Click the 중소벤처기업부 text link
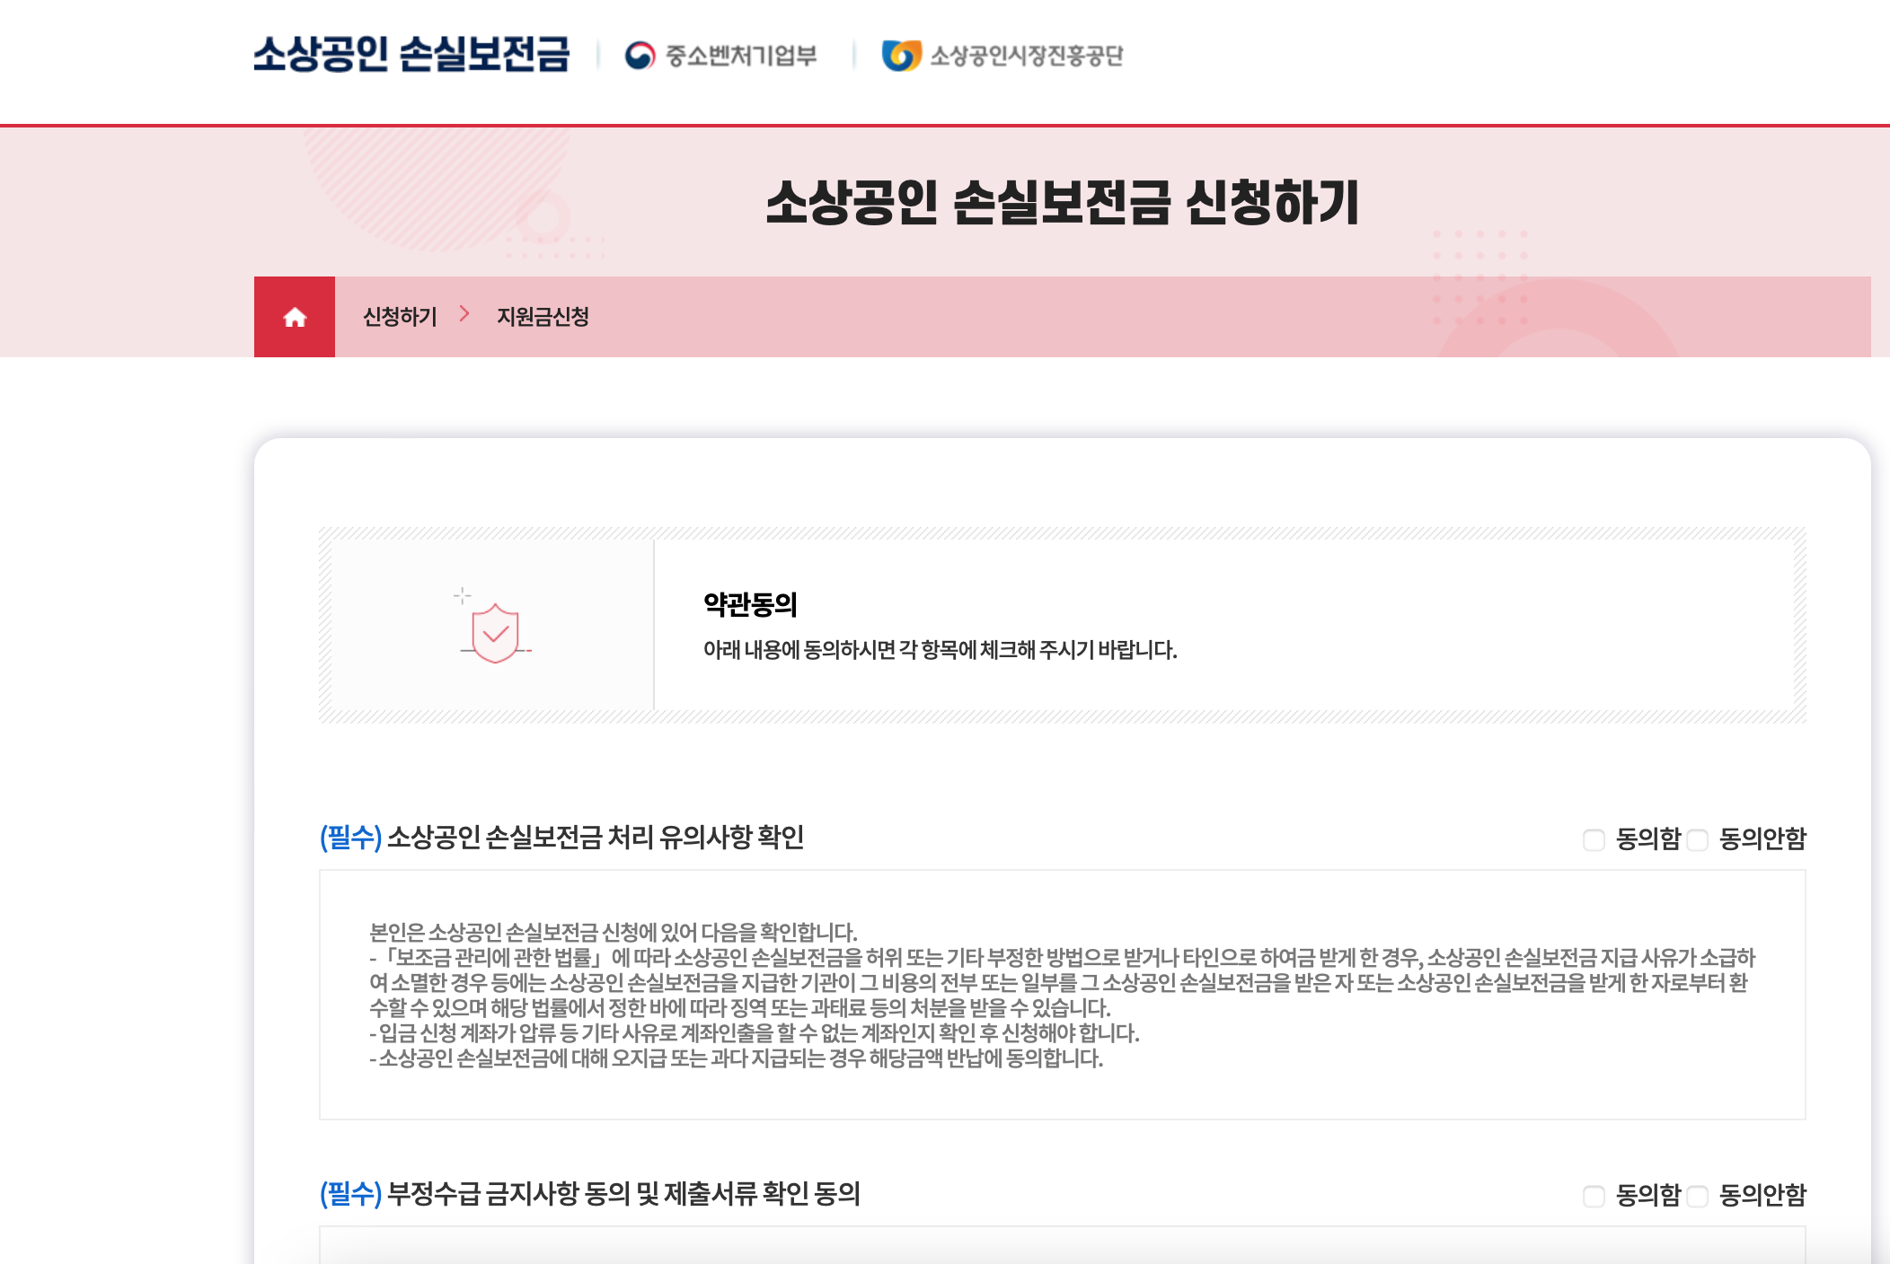1890x1264 pixels. 741,56
